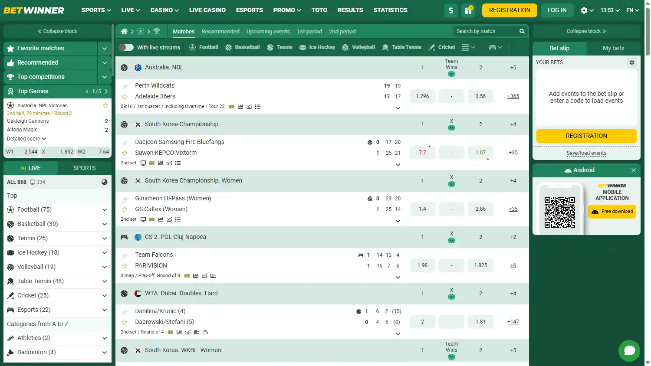Click W1 2.544 odds on Top Games card
This screenshot has width=651, height=366.
tap(22, 152)
